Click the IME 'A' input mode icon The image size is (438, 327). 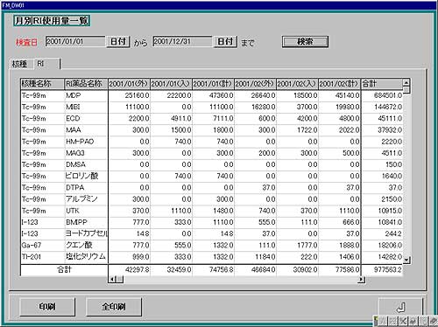(383, 321)
